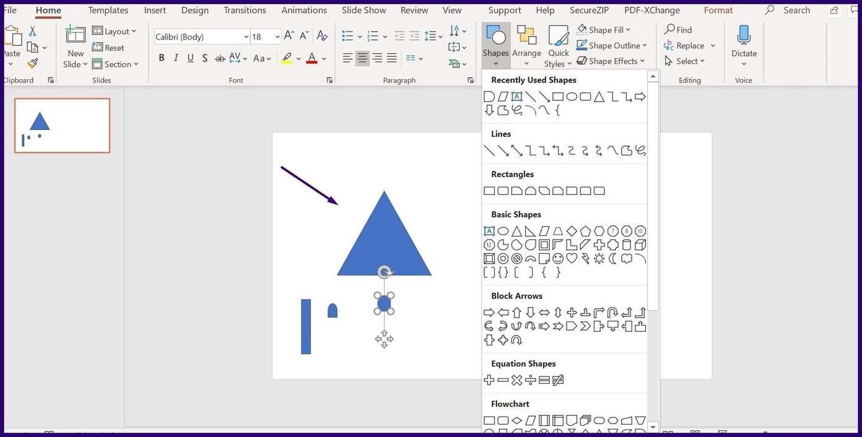862x437 pixels.
Task: Click Increase Font Size button
Action: click(x=289, y=37)
